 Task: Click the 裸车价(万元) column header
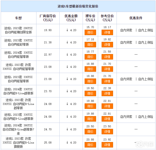point(90,18)
